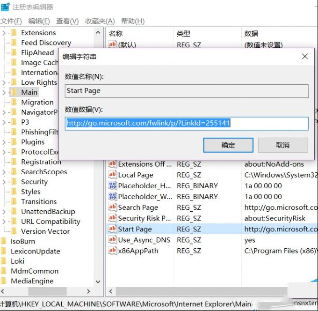Image resolution: width=318 pixels, height=311 pixels.
Task: Click tree pane scroll up arrow
Action: coord(98,32)
